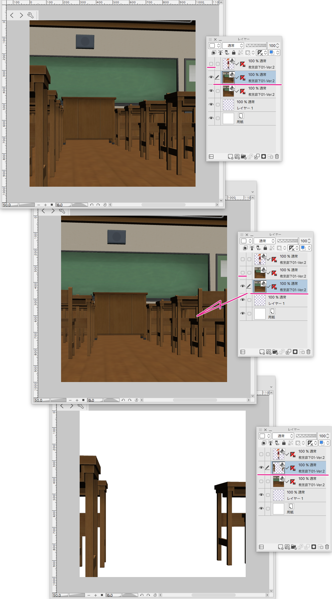This screenshot has width=332, height=599.
Task: Click the レイヤー title of top layer panel
Action: (x=244, y=39)
